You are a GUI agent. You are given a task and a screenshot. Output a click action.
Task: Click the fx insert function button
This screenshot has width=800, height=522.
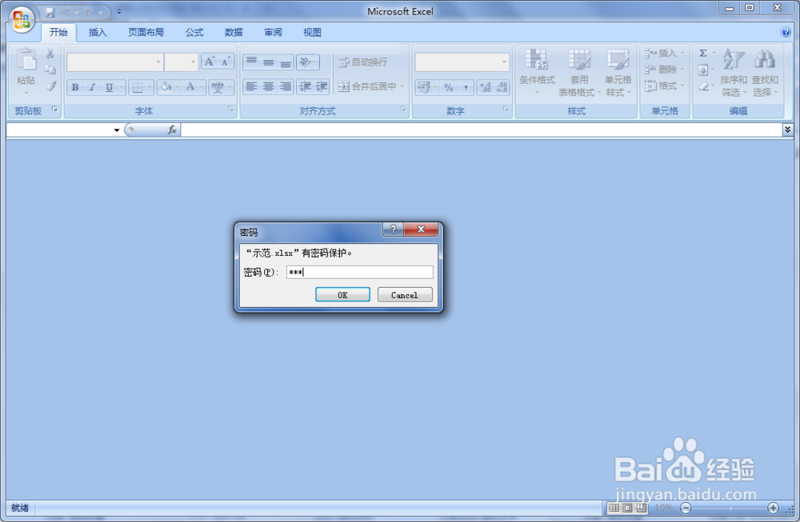click(x=172, y=130)
